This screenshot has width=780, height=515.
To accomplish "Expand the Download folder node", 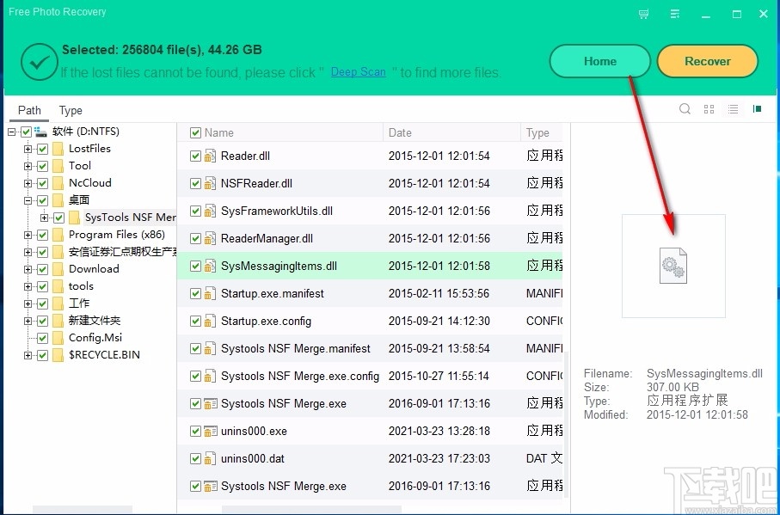I will pos(28,269).
